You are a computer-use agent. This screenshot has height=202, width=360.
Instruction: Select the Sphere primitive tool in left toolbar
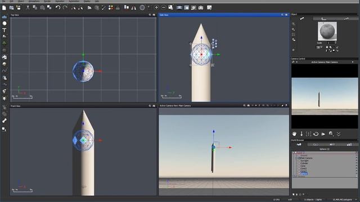4,24
